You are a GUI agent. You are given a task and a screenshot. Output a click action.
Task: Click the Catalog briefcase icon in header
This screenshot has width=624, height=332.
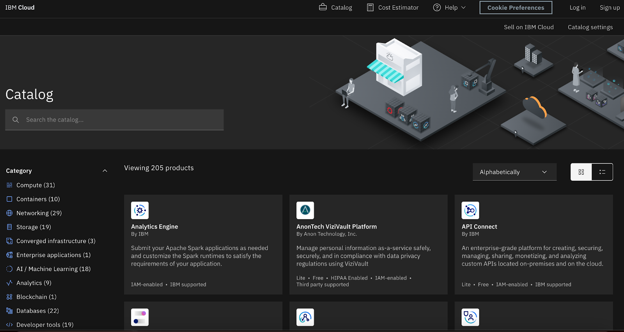click(x=323, y=7)
